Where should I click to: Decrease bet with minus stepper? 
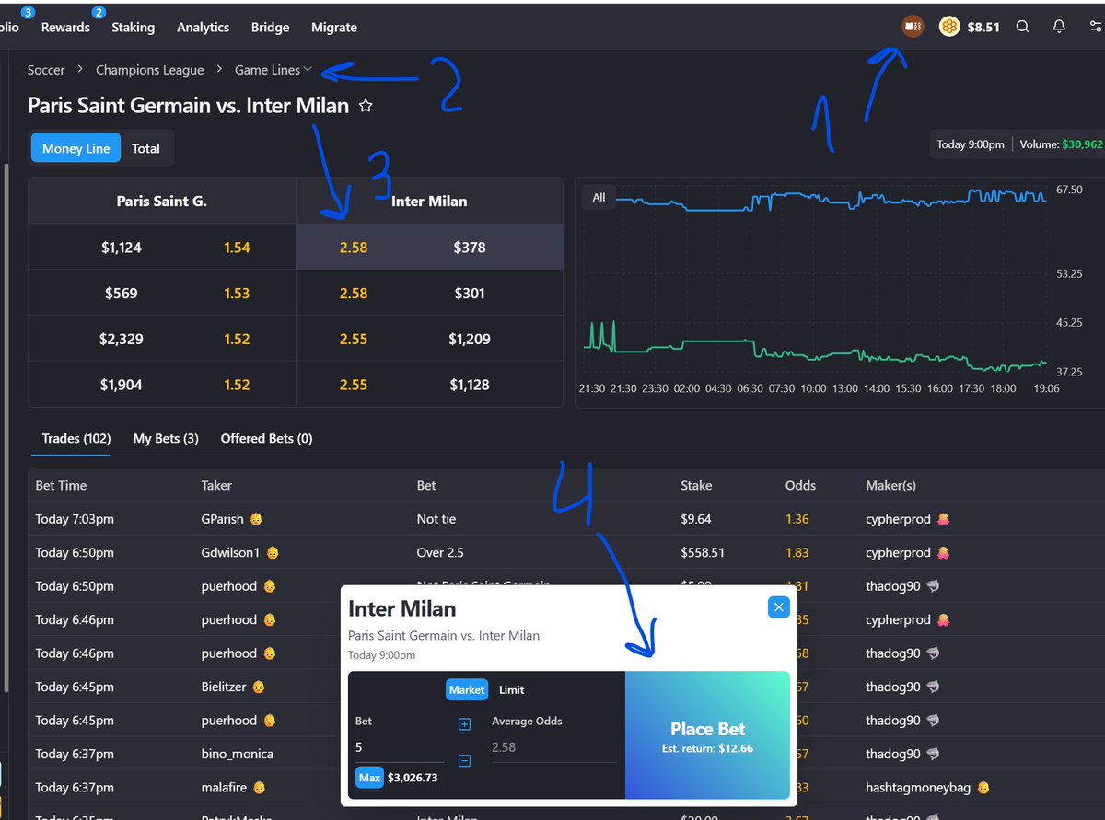click(x=464, y=760)
